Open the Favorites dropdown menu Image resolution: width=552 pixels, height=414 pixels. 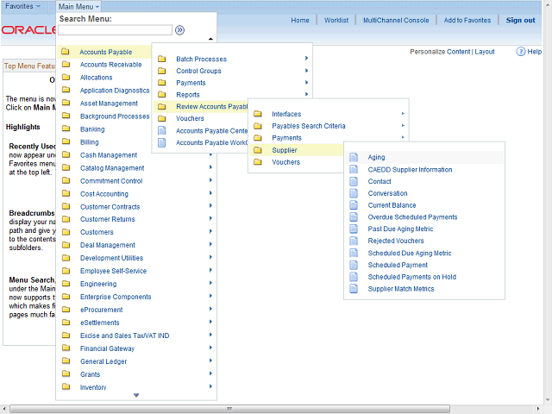(23, 6)
